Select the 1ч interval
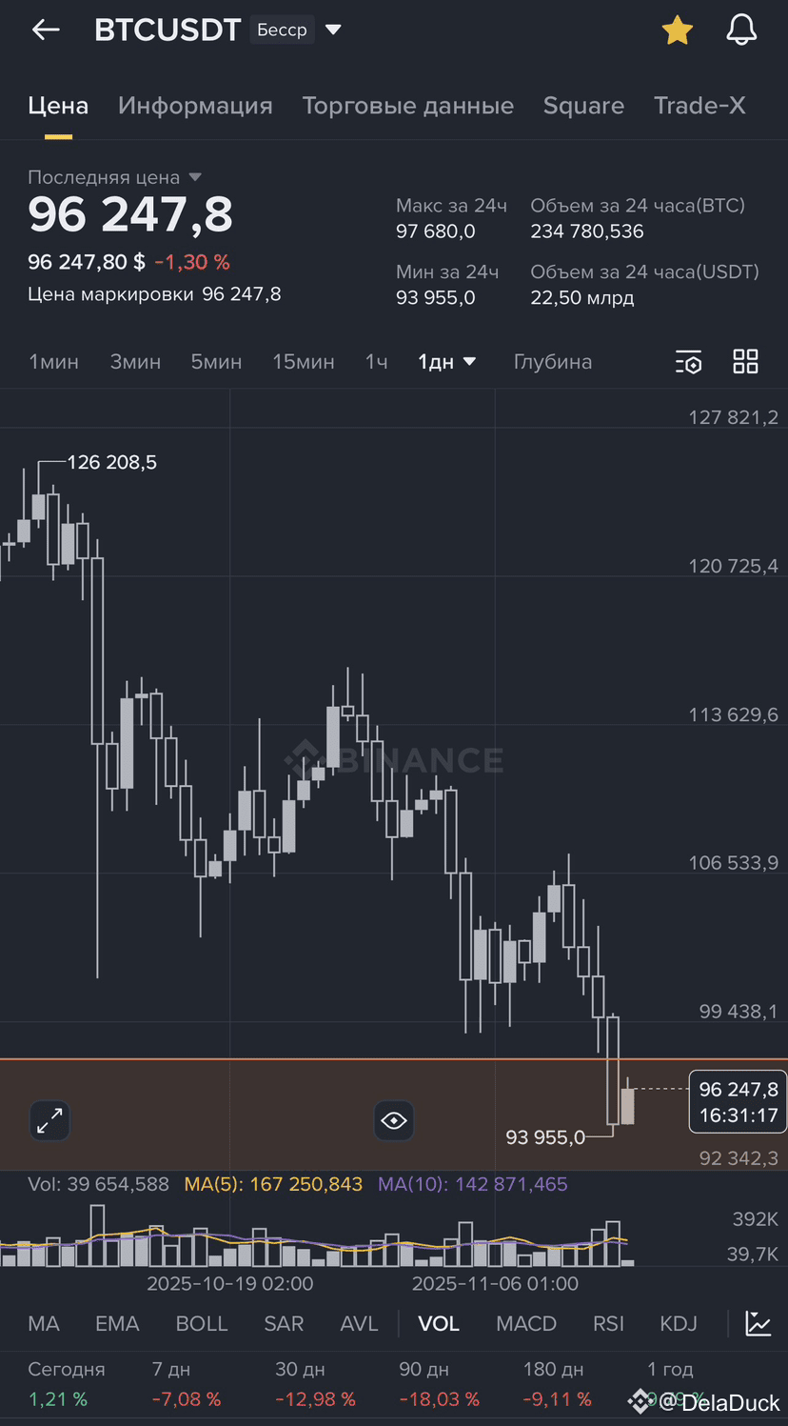788x1426 pixels. click(x=376, y=362)
